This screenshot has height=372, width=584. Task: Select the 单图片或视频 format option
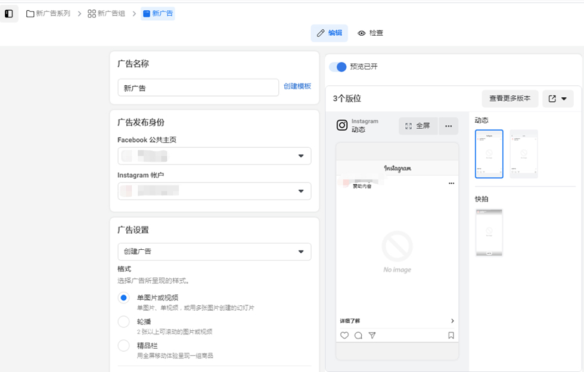pos(123,297)
